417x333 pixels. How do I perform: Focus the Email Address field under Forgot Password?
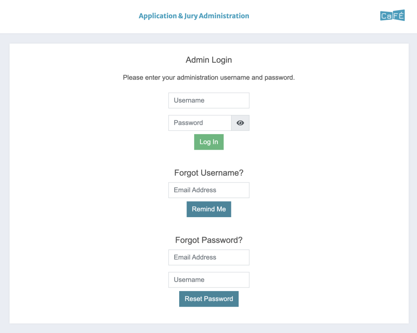pyautogui.click(x=208, y=257)
